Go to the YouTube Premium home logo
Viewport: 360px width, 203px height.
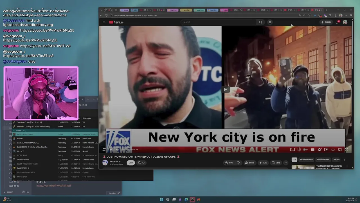tap(116, 22)
